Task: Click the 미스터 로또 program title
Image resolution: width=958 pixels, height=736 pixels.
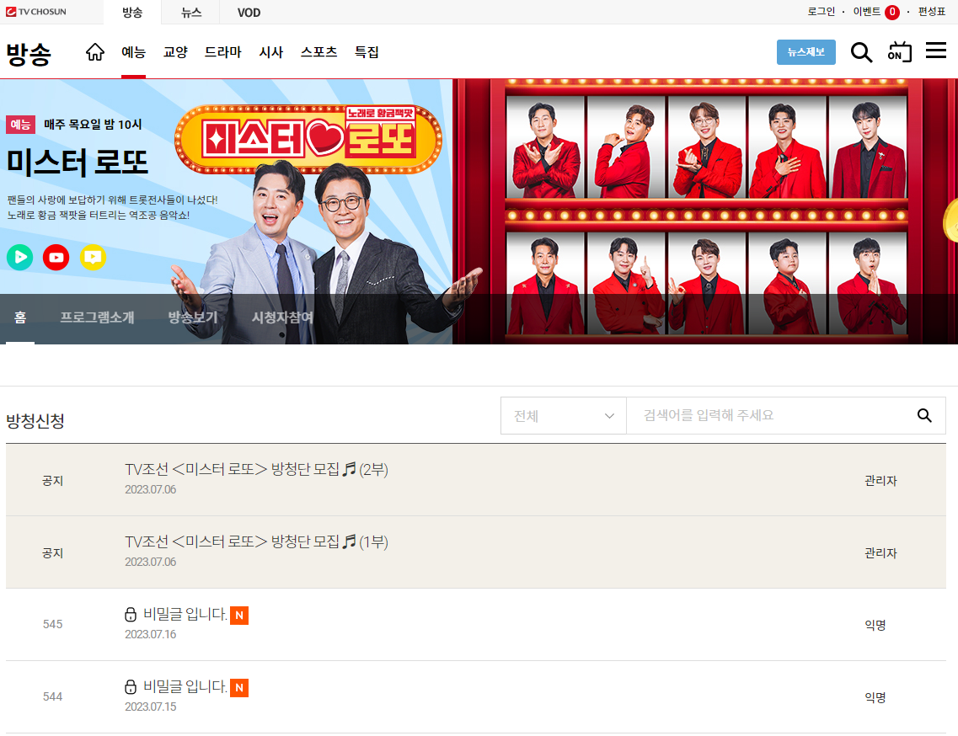Action: pyautogui.click(x=77, y=163)
